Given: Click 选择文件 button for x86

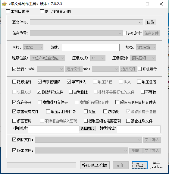Looking at the screenshot, I should 74,69.
